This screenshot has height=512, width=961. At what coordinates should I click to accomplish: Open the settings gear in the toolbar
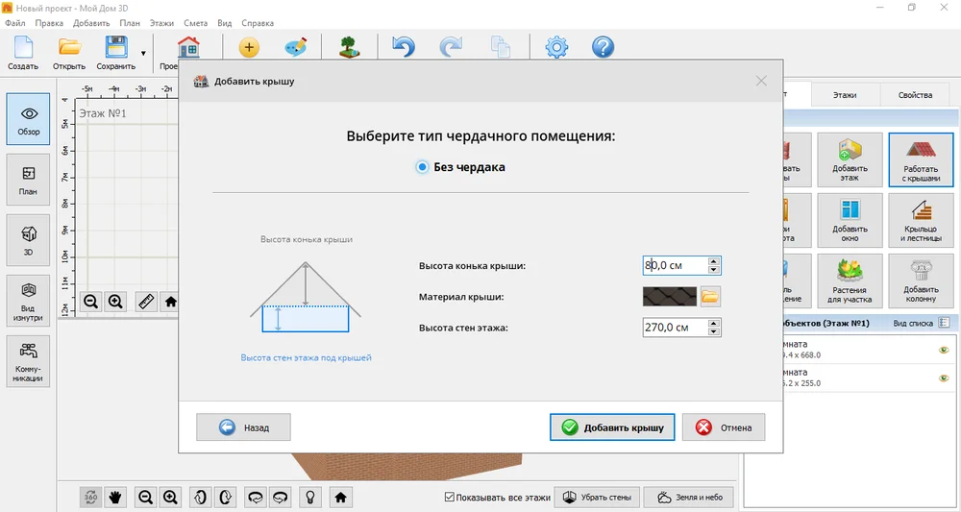click(556, 47)
